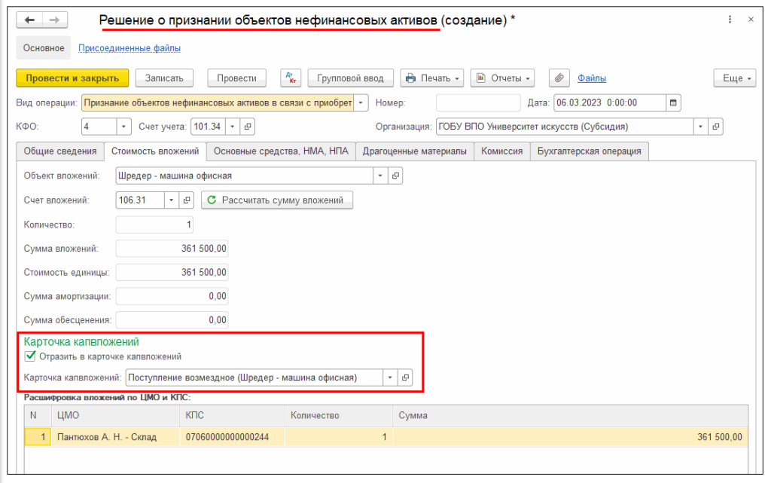This screenshot has width=771, height=483.
Task: Select the table Сумма cell 361 500,00
Action: tap(570, 437)
